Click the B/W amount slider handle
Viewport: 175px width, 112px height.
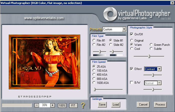click(x=153, y=89)
